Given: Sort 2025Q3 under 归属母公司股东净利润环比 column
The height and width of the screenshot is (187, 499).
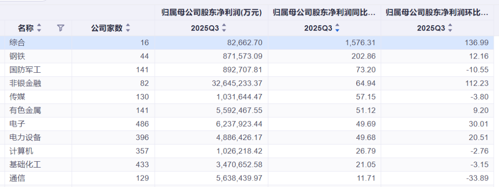Looking at the screenshot, I should click(x=450, y=28).
